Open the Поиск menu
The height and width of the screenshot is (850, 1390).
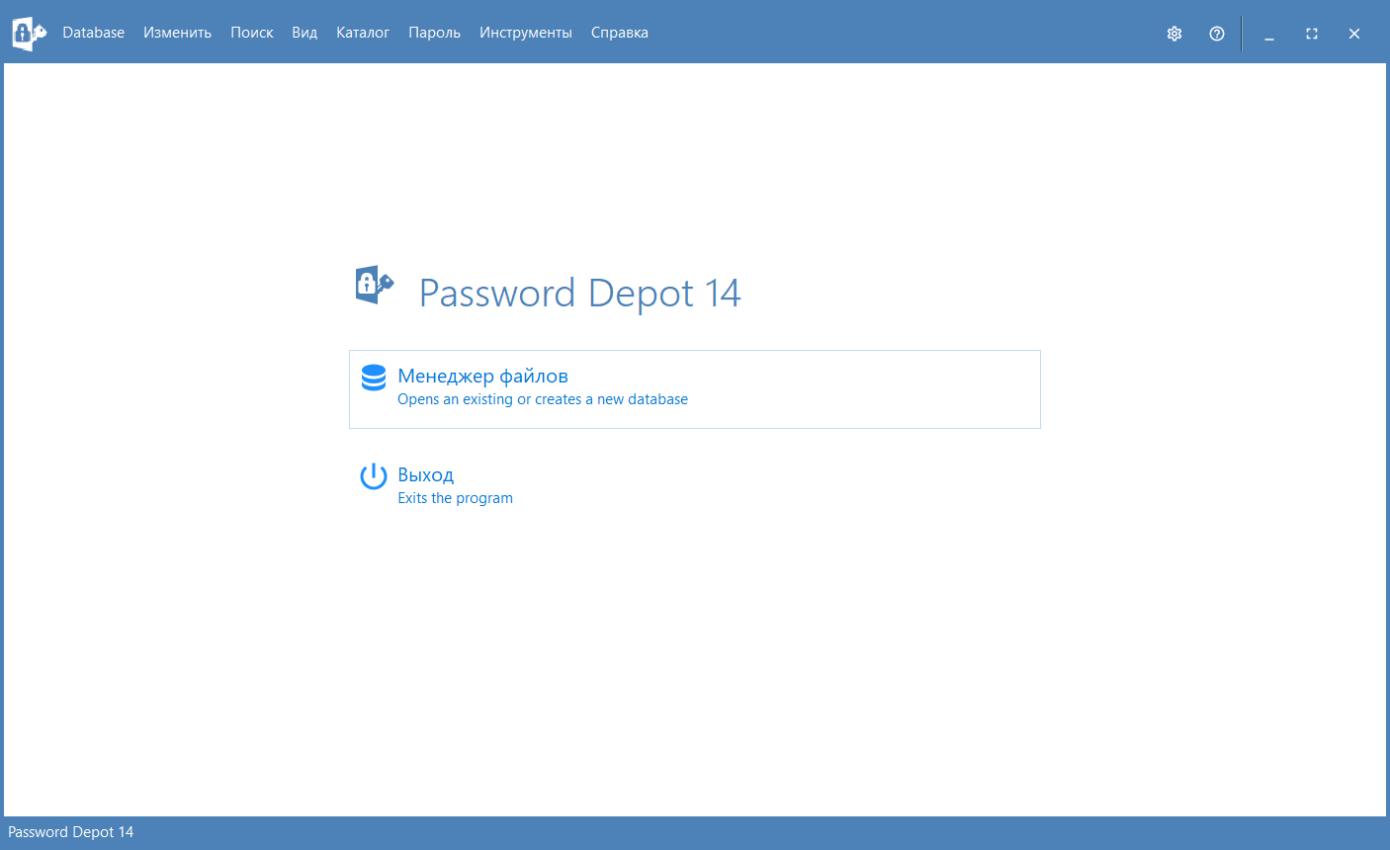pyautogui.click(x=251, y=33)
